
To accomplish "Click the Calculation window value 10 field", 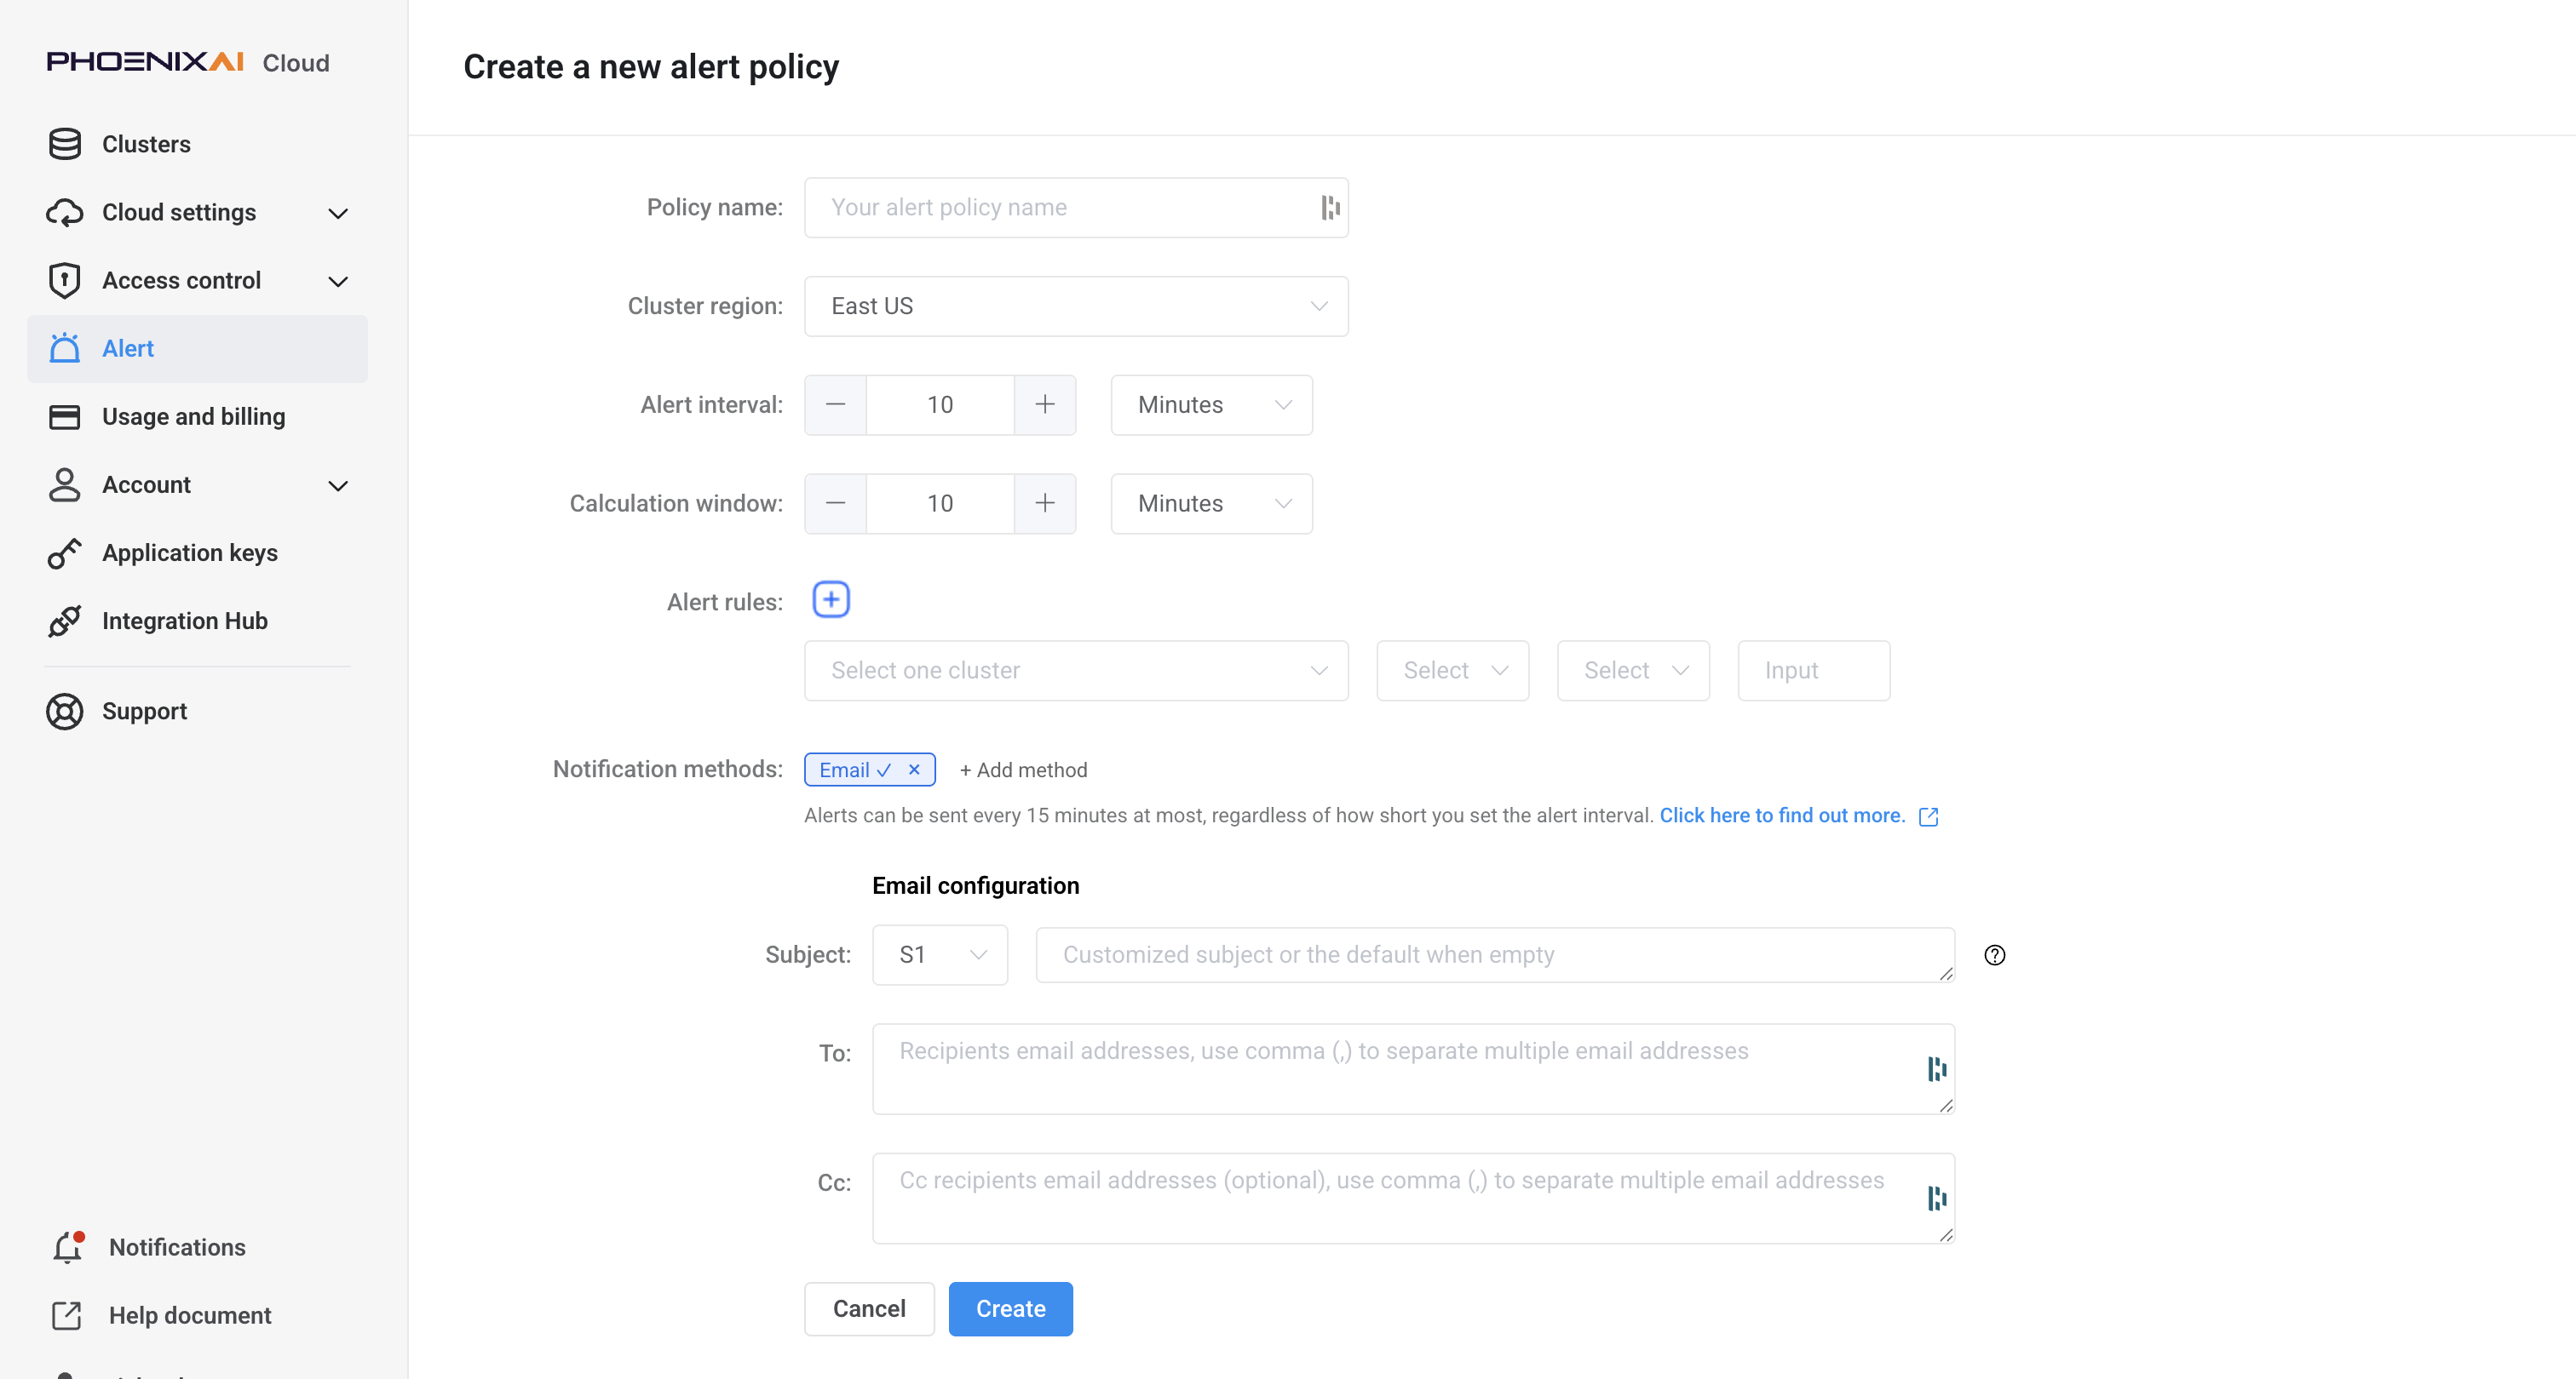I will point(940,502).
